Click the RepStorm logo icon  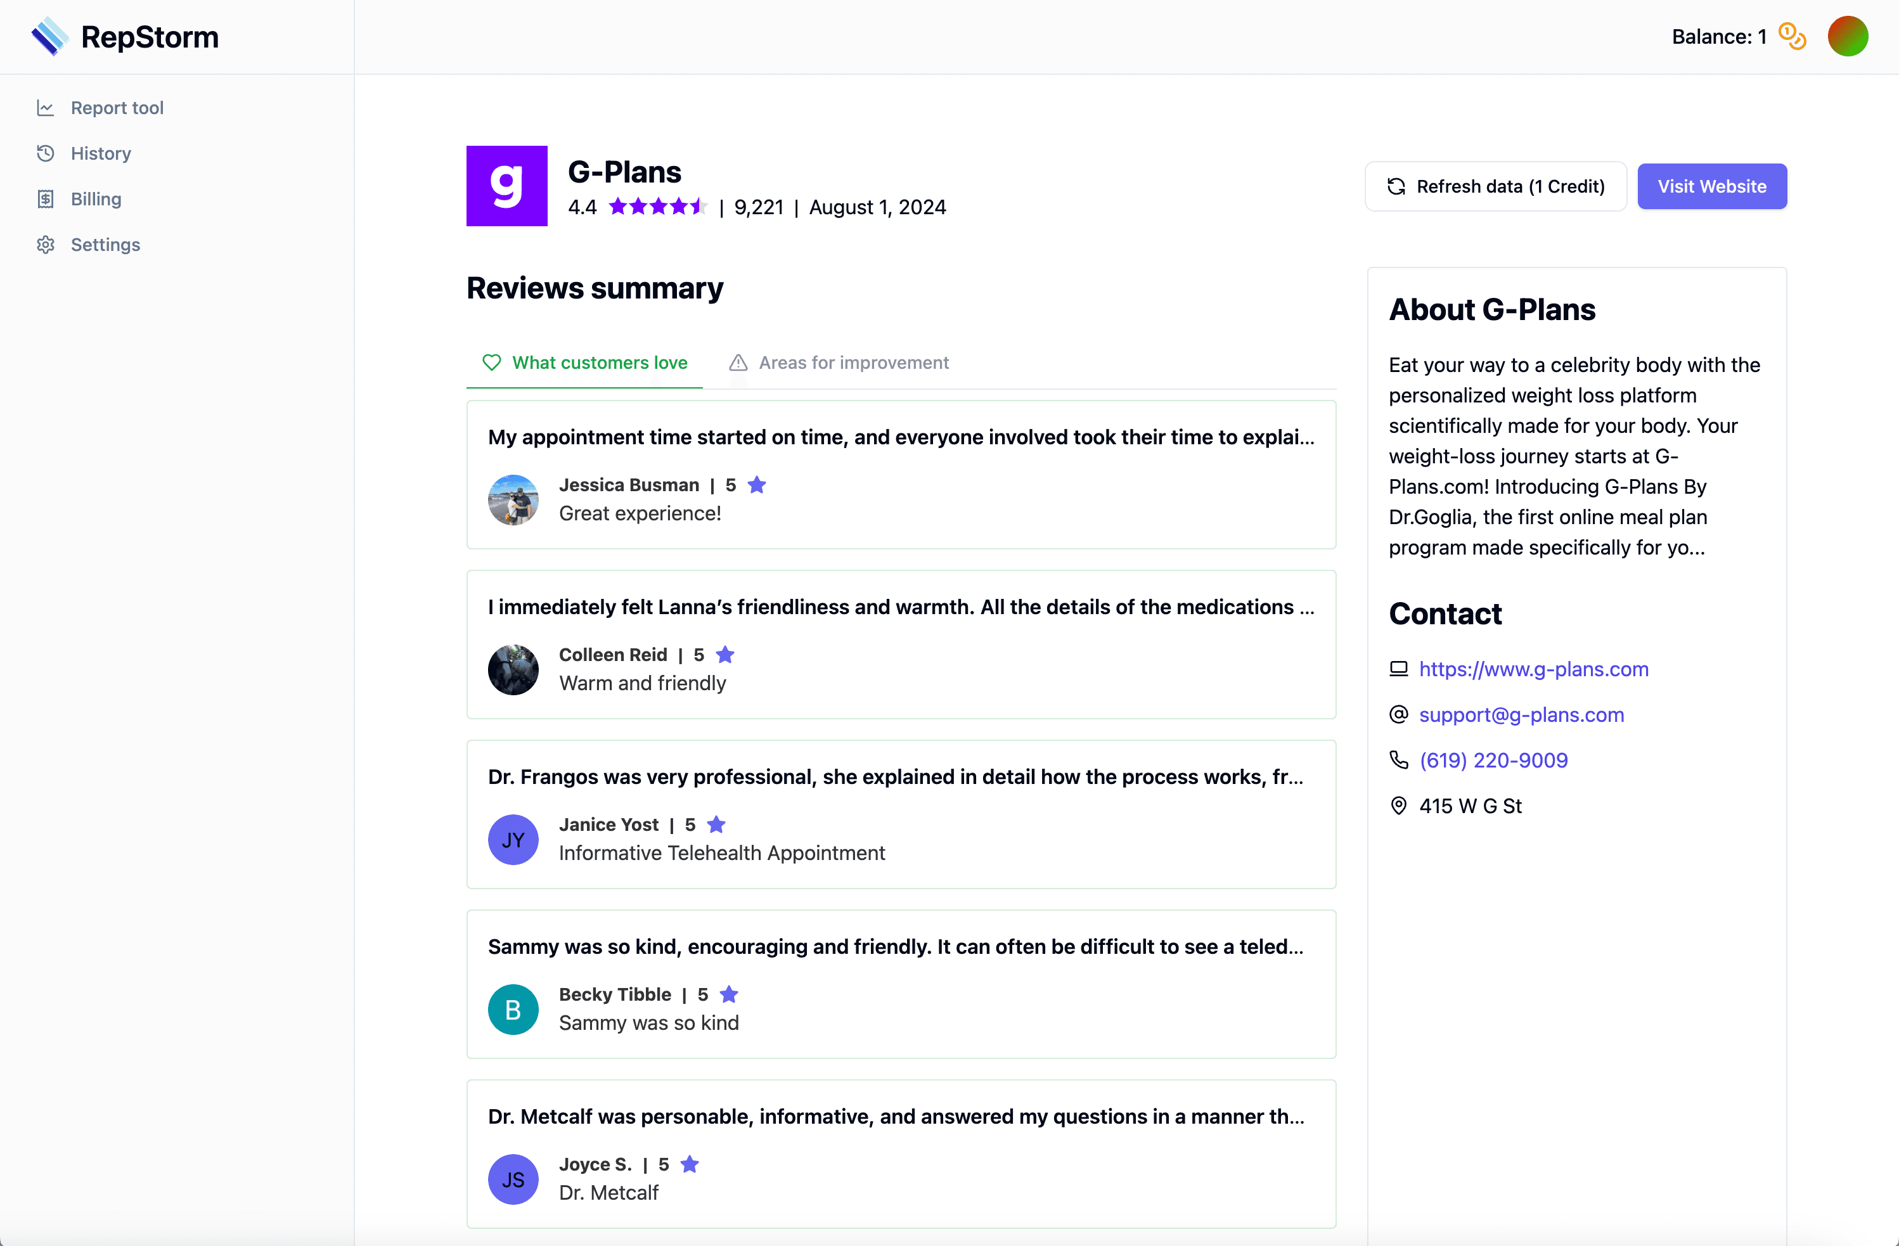pyautogui.click(x=49, y=36)
